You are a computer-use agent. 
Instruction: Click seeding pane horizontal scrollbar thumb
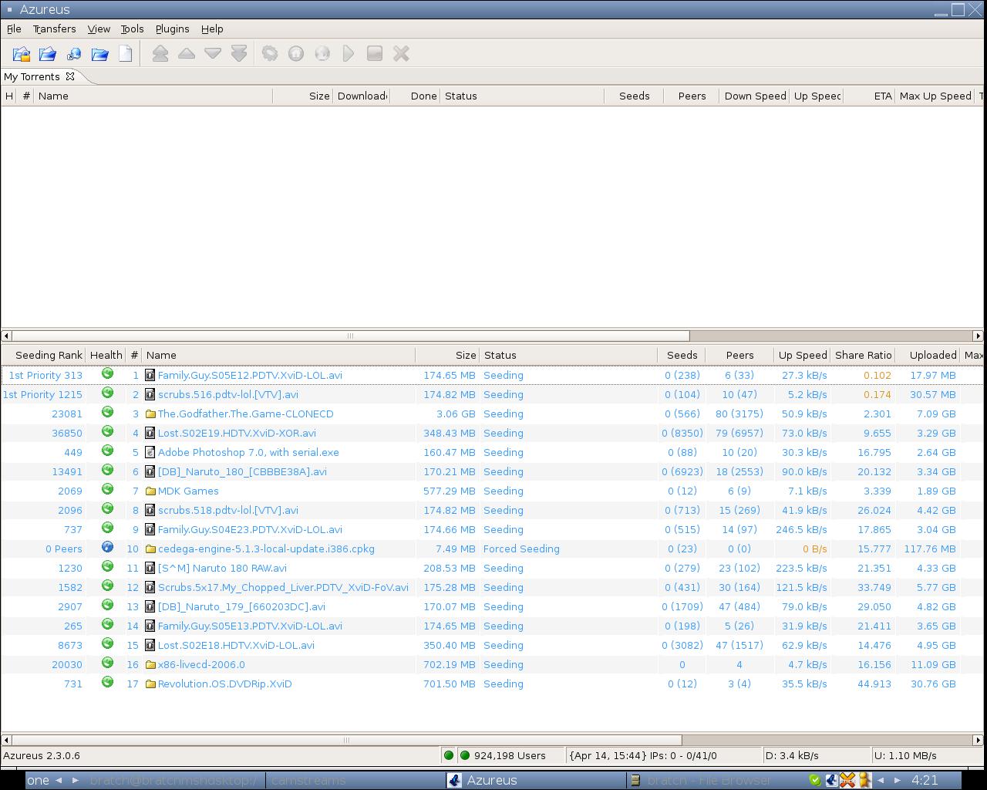(x=346, y=740)
